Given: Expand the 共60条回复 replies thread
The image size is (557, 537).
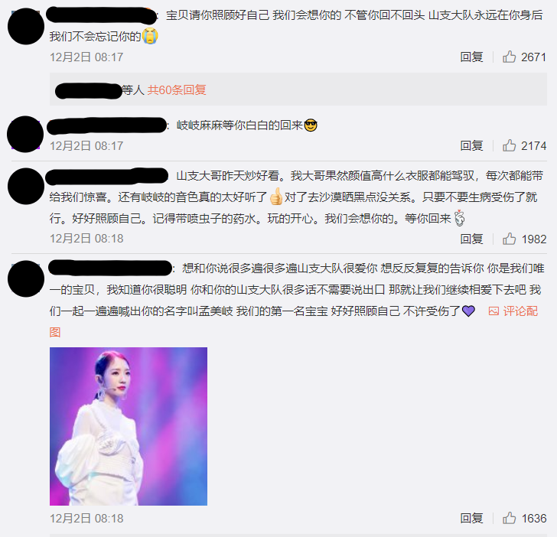Looking at the screenshot, I should pos(177,89).
